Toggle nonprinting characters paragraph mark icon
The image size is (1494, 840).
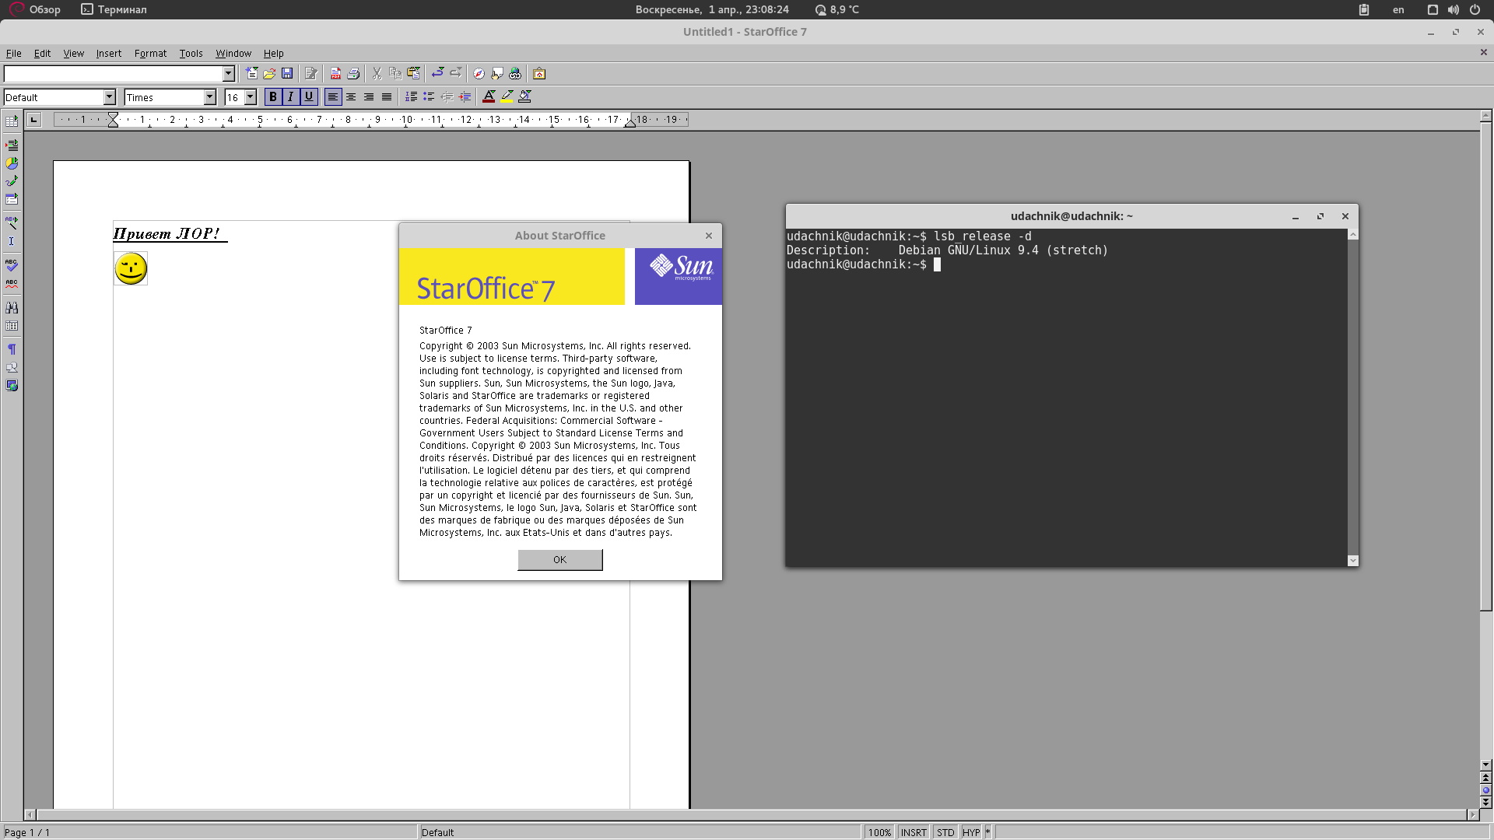point(12,349)
